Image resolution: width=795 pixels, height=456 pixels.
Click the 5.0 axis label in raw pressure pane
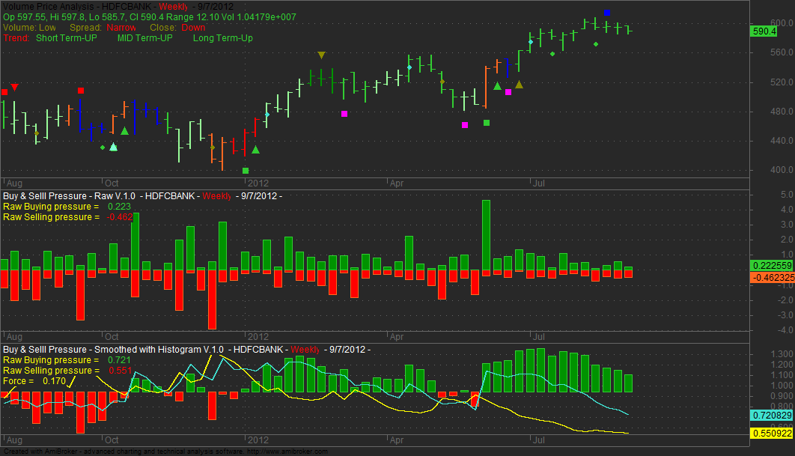787,195
